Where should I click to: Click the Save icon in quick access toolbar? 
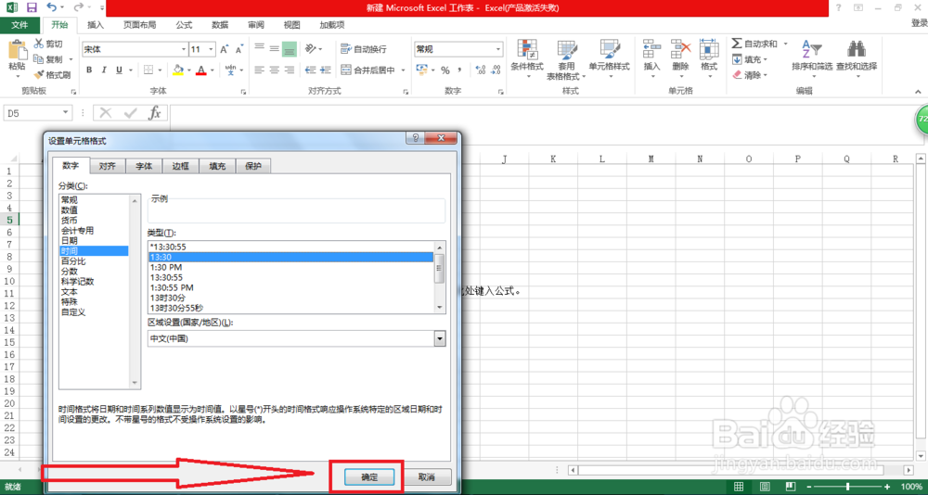pyautogui.click(x=32, y=7)
